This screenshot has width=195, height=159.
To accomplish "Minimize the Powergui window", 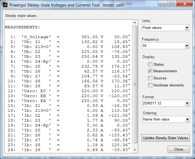I will (x=163, y=4).
